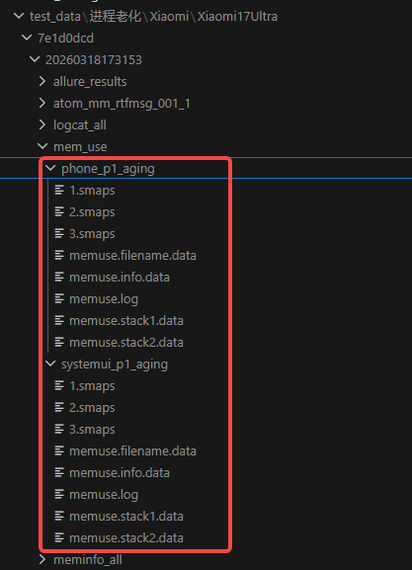Click file icon of memuse.log under phone_p1_aging
This screenshot has width=412, height=570.
pos(59,298)
